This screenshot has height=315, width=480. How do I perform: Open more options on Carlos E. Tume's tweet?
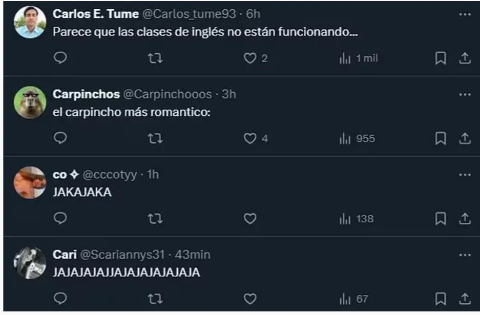point(465,14)
